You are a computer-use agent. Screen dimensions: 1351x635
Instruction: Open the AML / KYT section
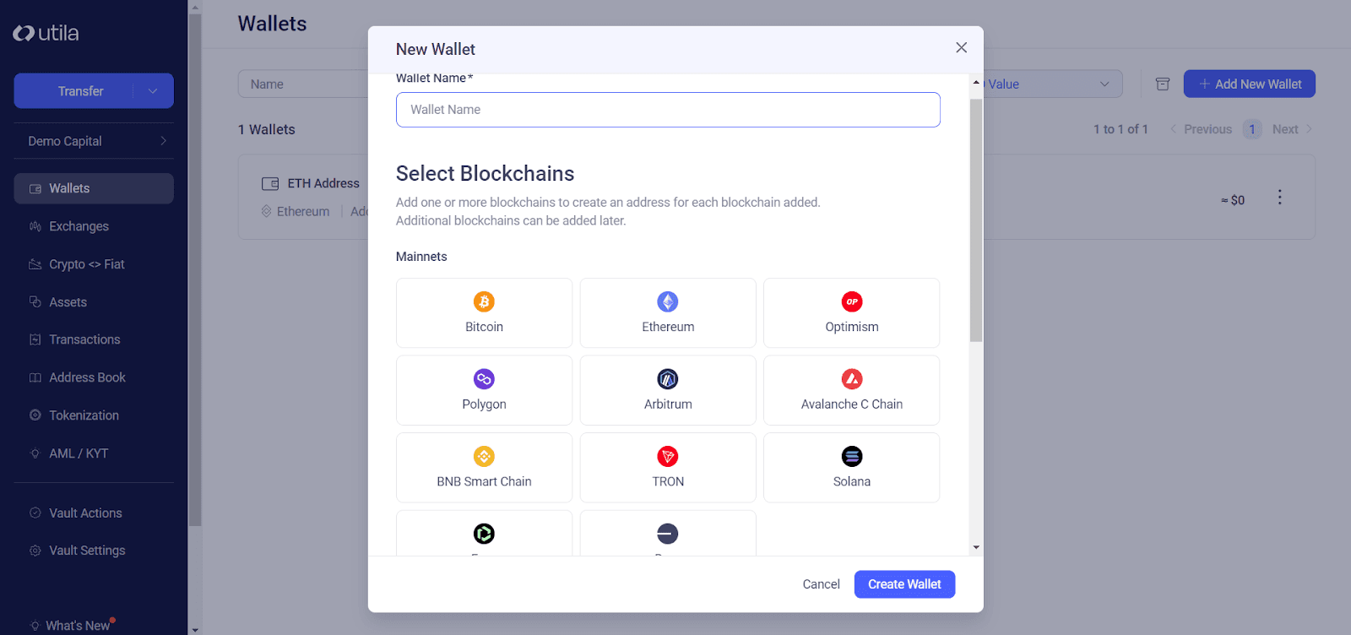click(x=78, y=453)
